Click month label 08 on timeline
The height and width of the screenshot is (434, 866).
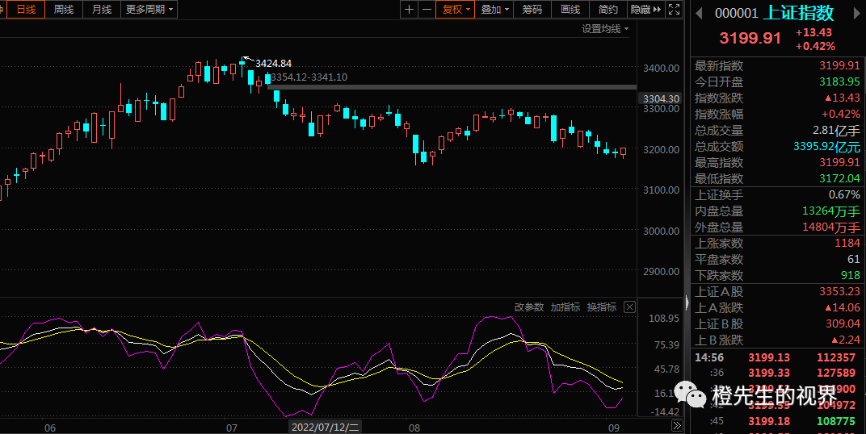[x=414, y=428]
